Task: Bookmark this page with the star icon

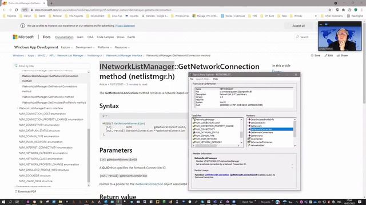Action: (x=330, y=10)
